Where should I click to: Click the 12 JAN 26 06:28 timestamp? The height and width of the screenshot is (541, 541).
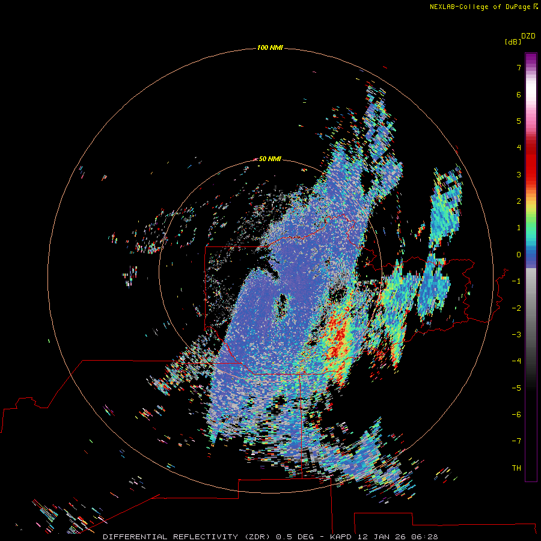click(x=398, y=537)
